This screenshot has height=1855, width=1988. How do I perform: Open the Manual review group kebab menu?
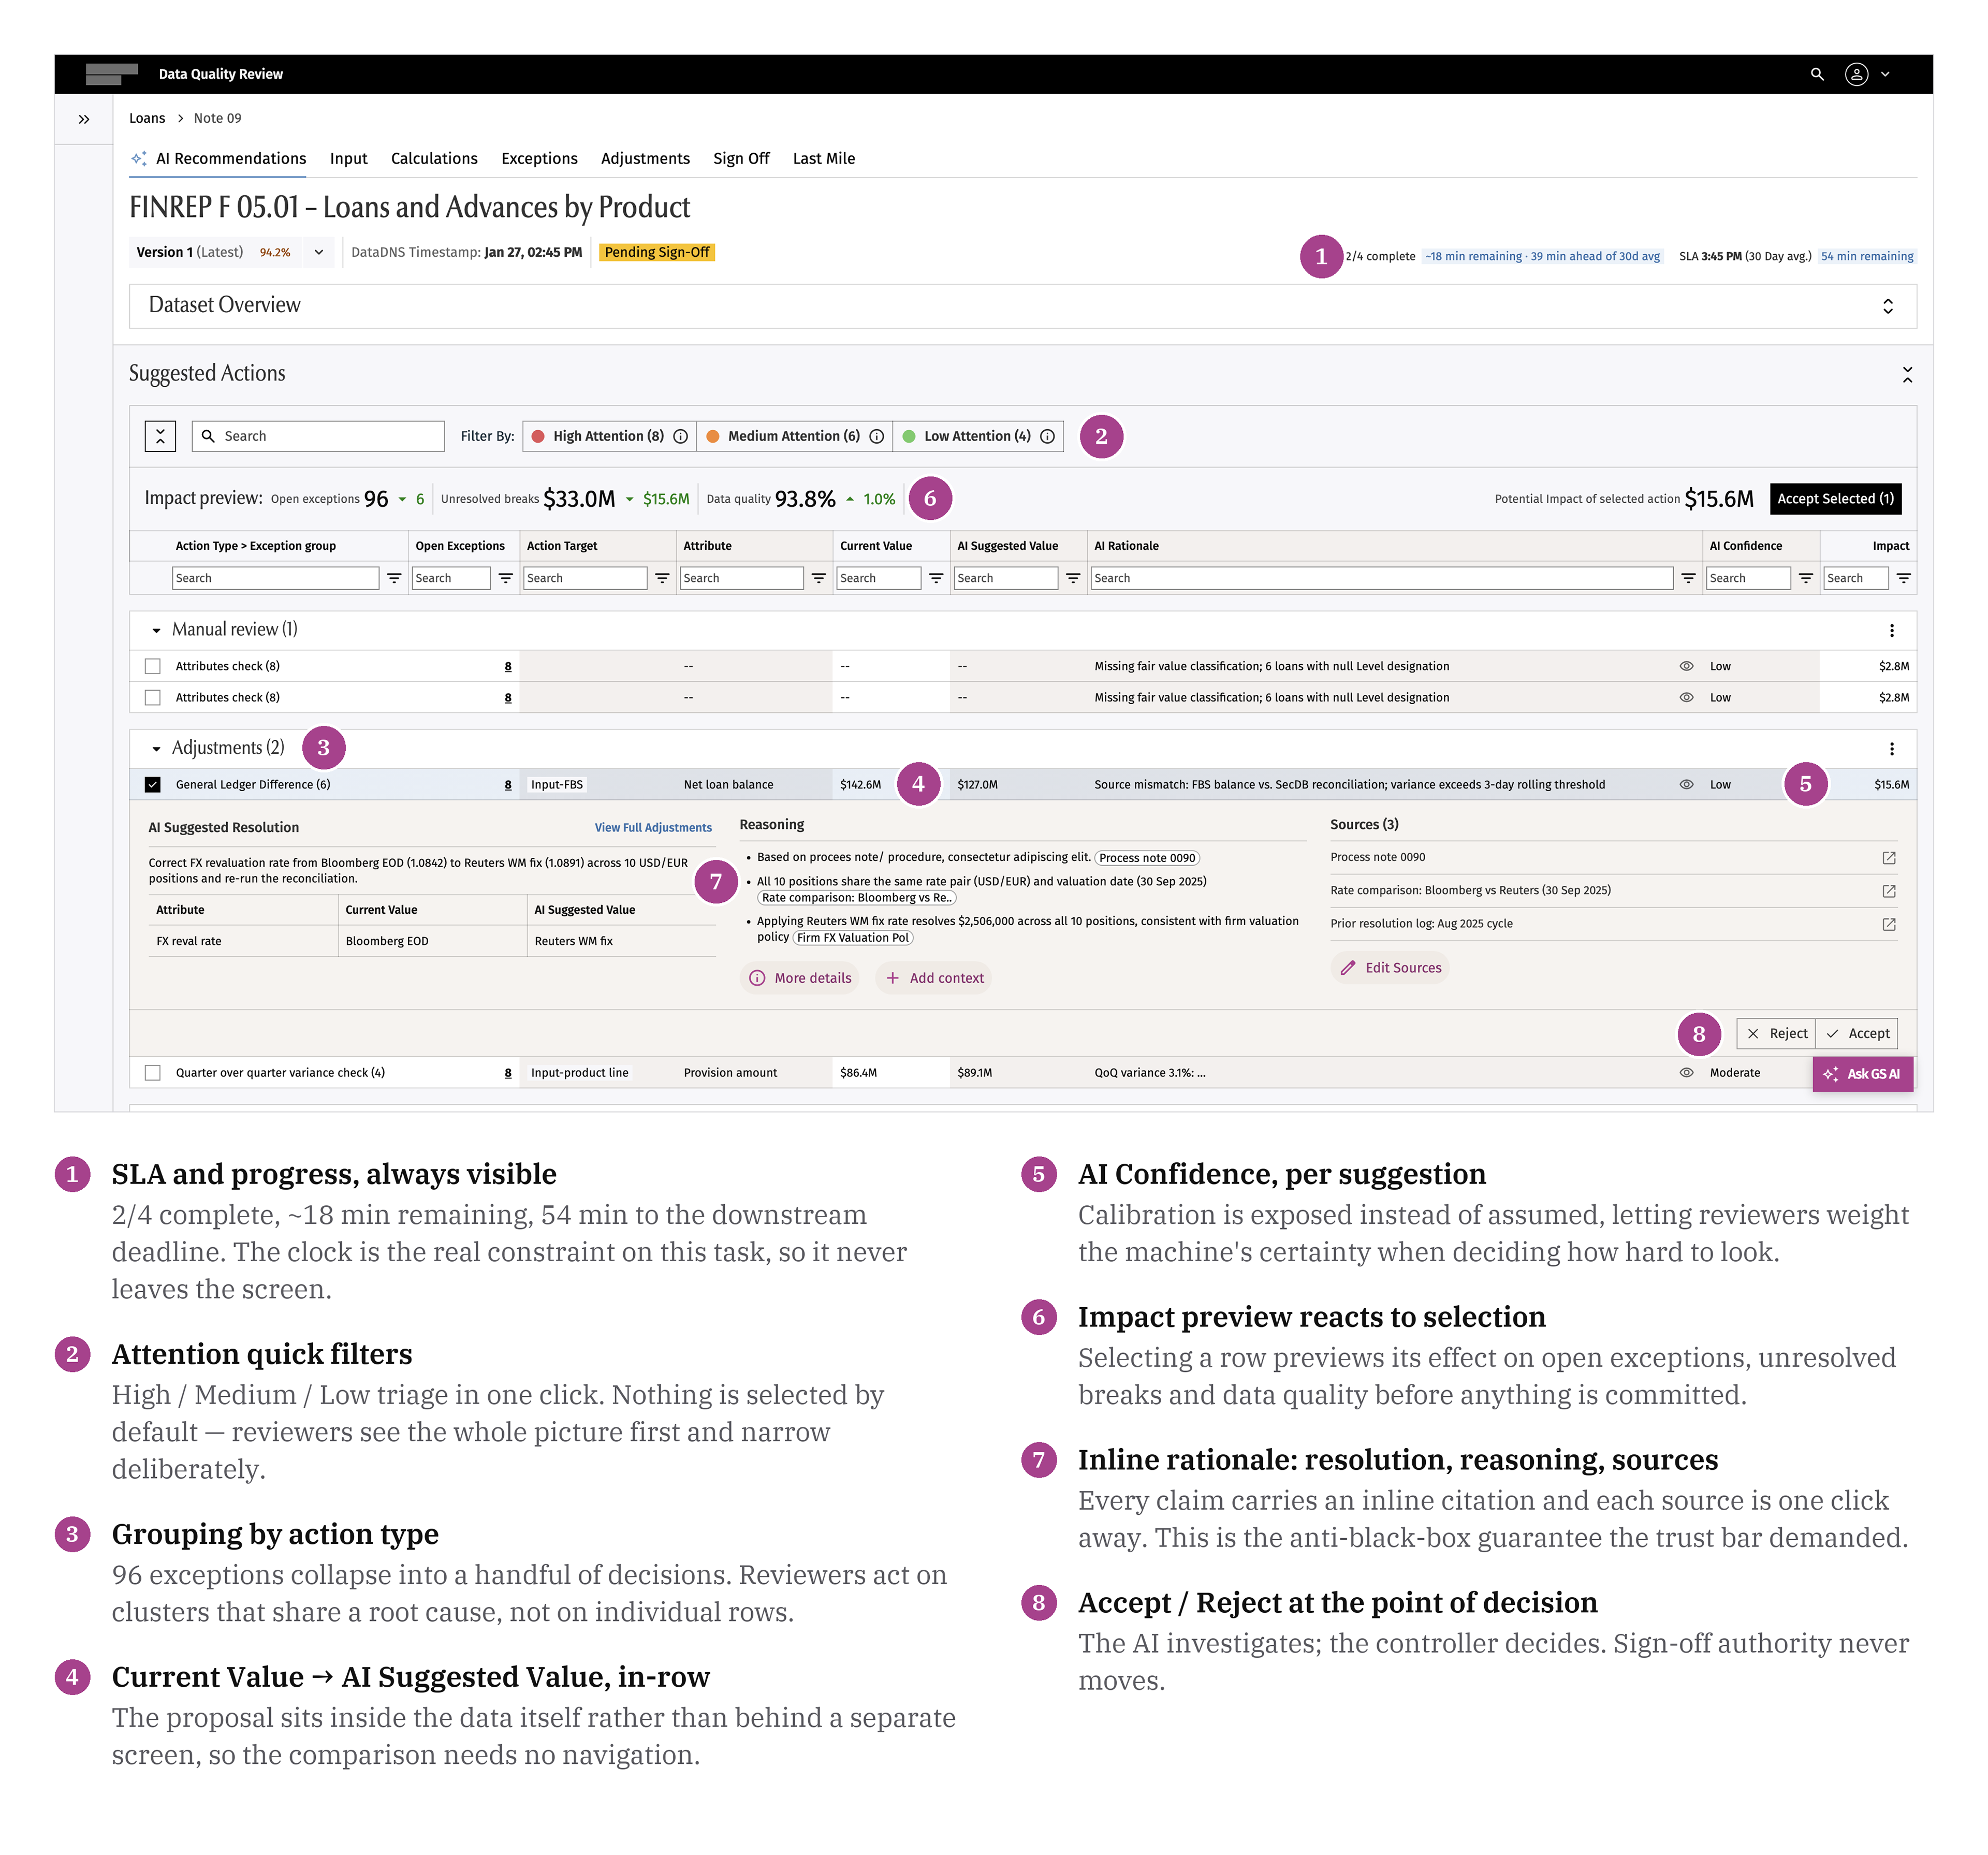[1891, 630]
